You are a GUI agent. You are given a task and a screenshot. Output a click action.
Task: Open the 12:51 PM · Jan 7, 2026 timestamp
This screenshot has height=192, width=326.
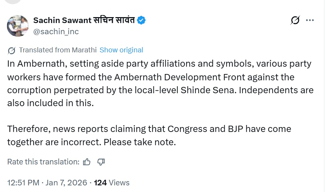point(47,183)
